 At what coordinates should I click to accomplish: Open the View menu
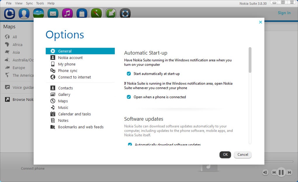coord(19,3)
